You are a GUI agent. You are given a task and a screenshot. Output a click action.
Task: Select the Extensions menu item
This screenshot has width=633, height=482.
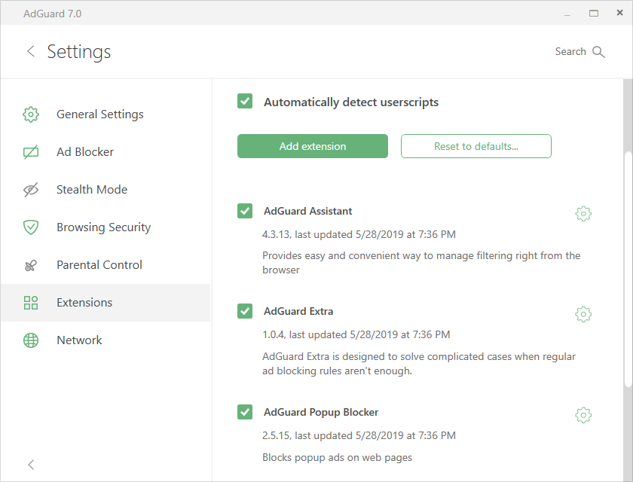84,303
